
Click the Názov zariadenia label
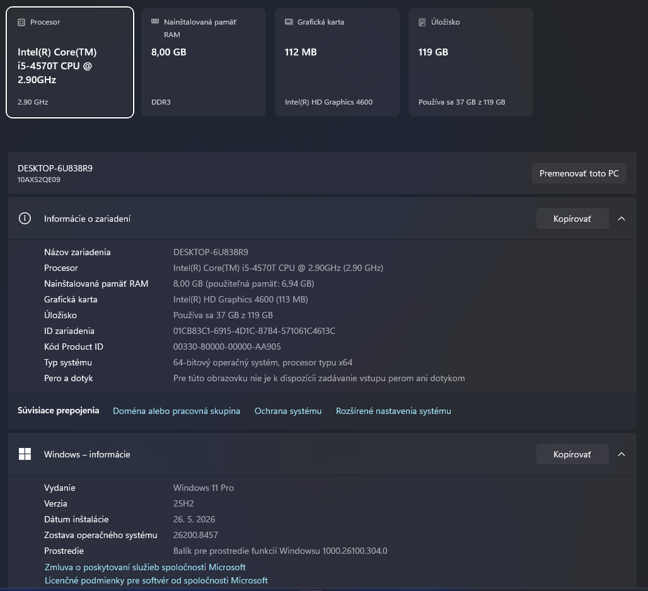(x=78, y=252)
